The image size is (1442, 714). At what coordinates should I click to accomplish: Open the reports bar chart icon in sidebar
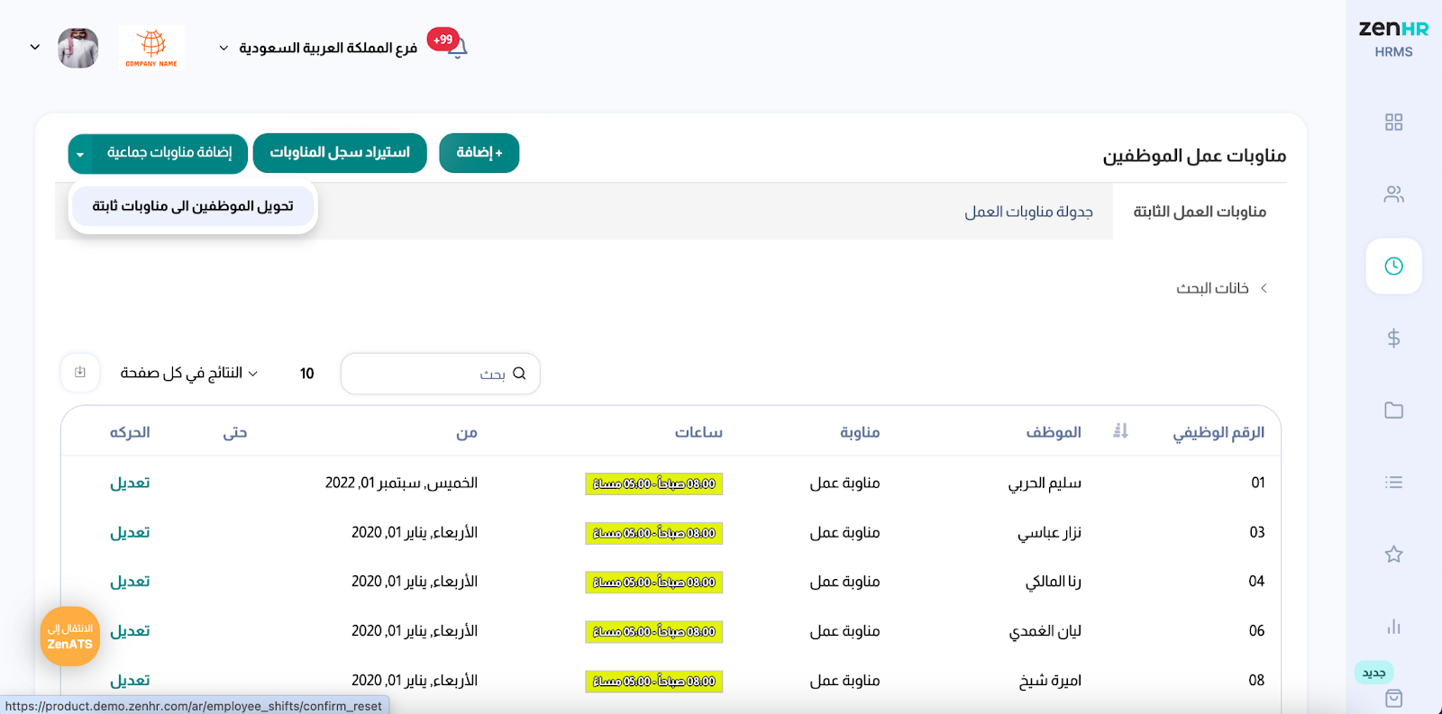[1393, 627]
